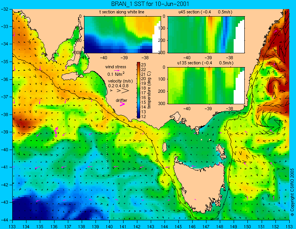Click the 'wind stress' legend label
Viewport: 296px width, 229px height.
(x=116, y=67)
